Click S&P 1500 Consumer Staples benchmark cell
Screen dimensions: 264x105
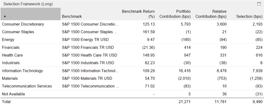(x=90, y=32)
